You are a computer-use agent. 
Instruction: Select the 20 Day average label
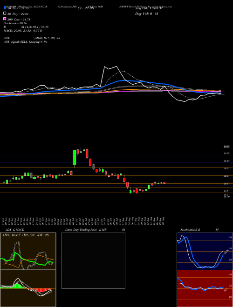(x=18, y=8)
